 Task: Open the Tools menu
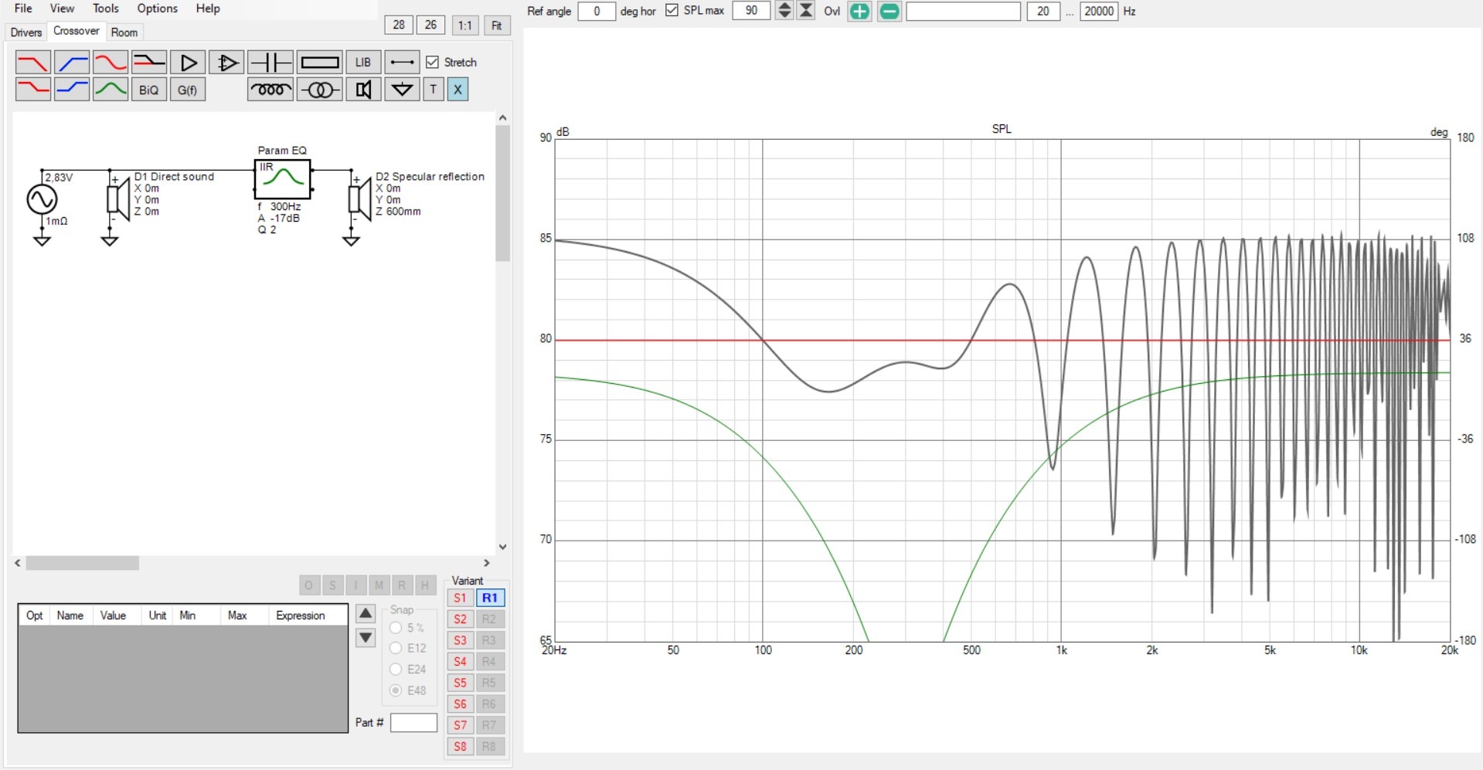[x=106, y=8]
